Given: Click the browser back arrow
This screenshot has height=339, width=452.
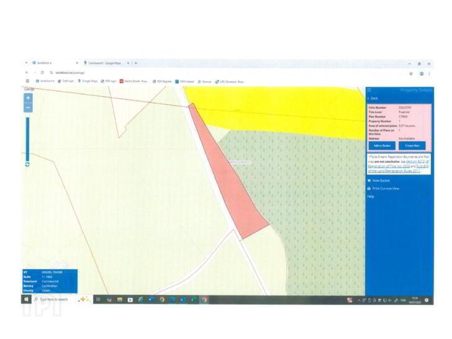Looking at the screenshot, I should click(27, 73).
